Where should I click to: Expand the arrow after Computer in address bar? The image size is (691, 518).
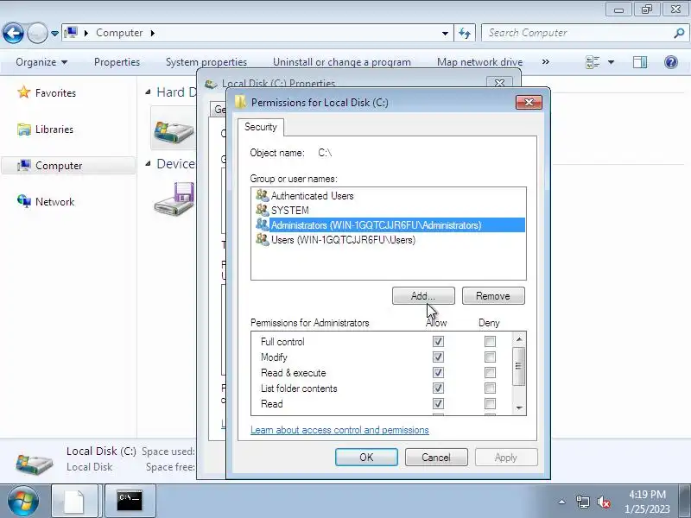click(153, 33)
